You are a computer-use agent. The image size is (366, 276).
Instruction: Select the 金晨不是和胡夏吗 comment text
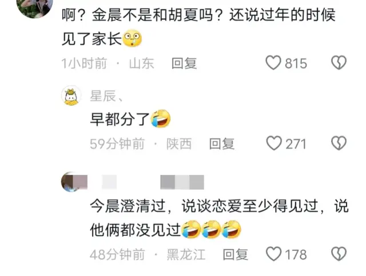coord(198,27)
